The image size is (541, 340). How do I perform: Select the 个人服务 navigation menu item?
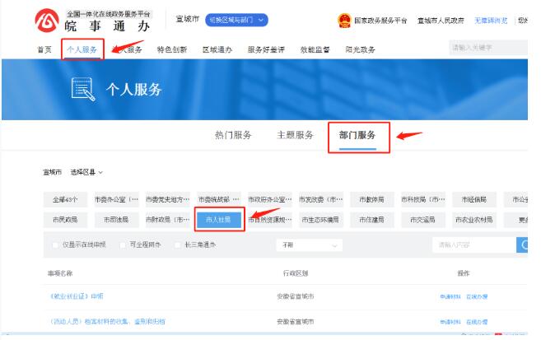point(82,49)
